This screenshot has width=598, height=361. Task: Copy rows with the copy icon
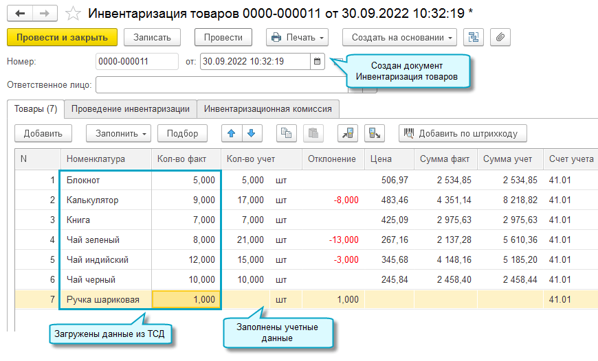pos(287,133)
